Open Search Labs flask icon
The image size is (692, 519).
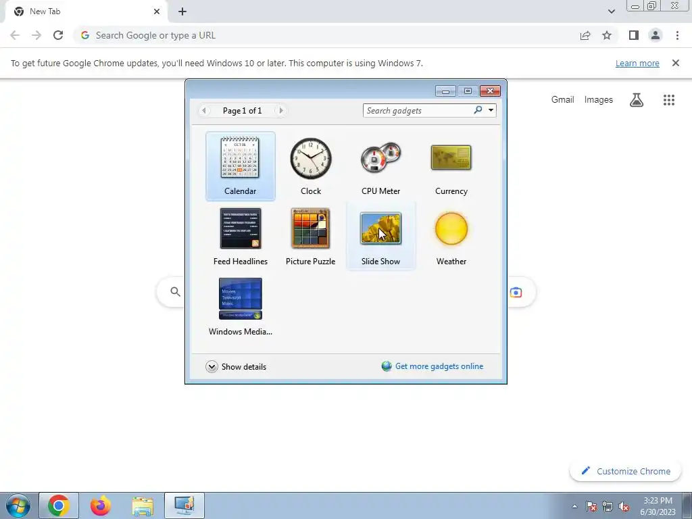[x=637, y=100]
